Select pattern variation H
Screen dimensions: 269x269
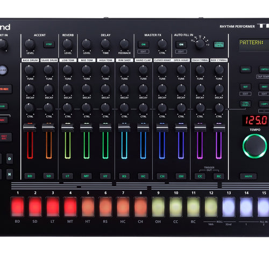(x=10, y=174)
